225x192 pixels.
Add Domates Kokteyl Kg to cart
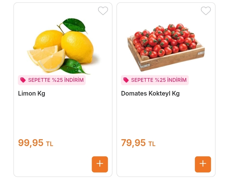tap(203, 164)
